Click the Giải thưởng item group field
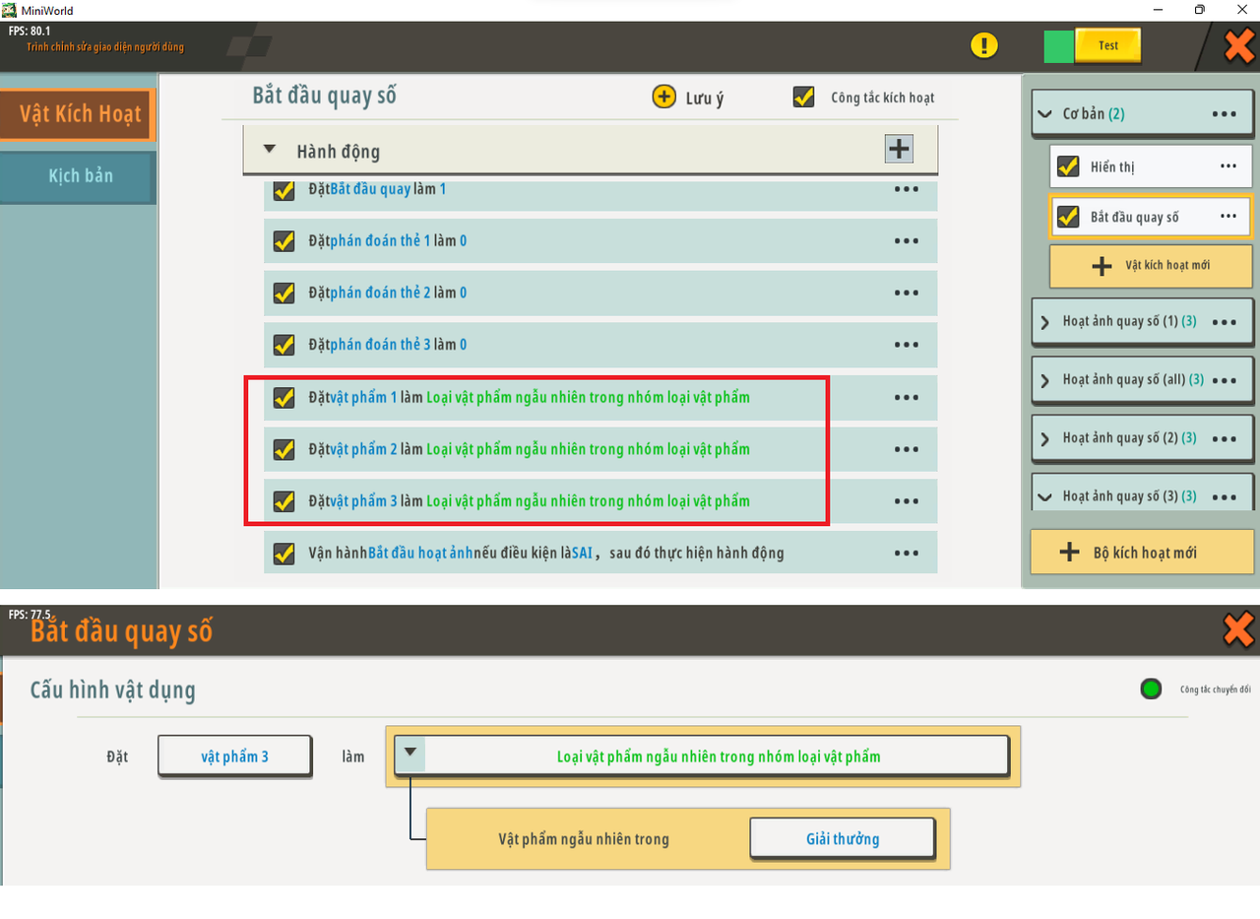 [x=842, y=839]
